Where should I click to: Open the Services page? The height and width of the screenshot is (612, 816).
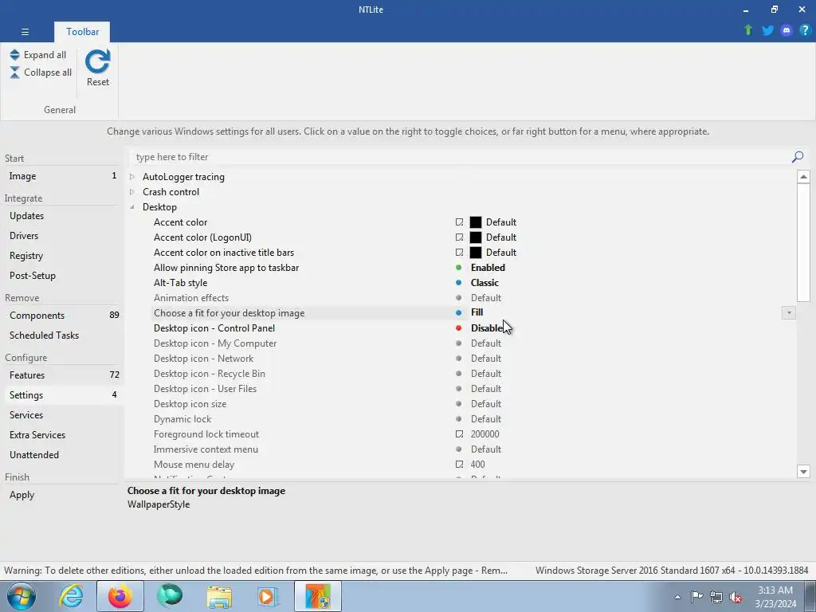coord(62,414)
